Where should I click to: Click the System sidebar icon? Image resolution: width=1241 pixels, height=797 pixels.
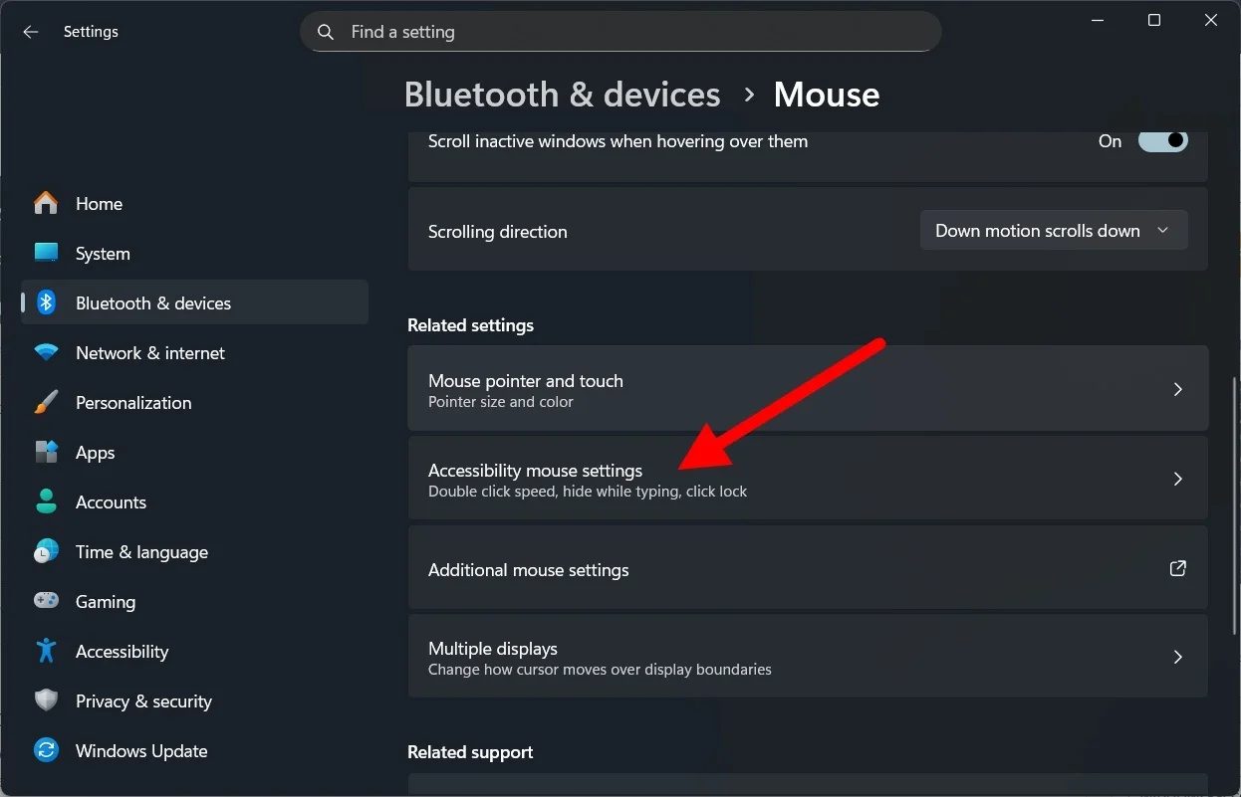[x=46, y=253]
